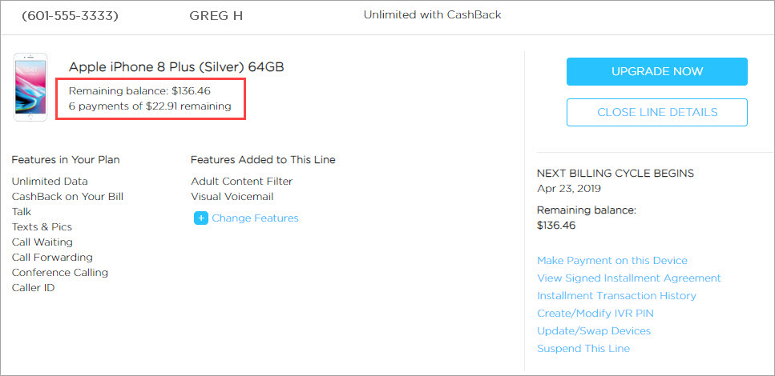The width and height of the screenshot is (775, 376).
Task: Choose Suspend This Line link
Action: tap(583, 348)
